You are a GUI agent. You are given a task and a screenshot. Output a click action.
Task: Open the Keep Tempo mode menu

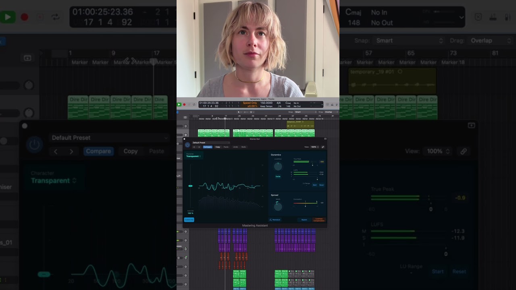pos(266,106)
